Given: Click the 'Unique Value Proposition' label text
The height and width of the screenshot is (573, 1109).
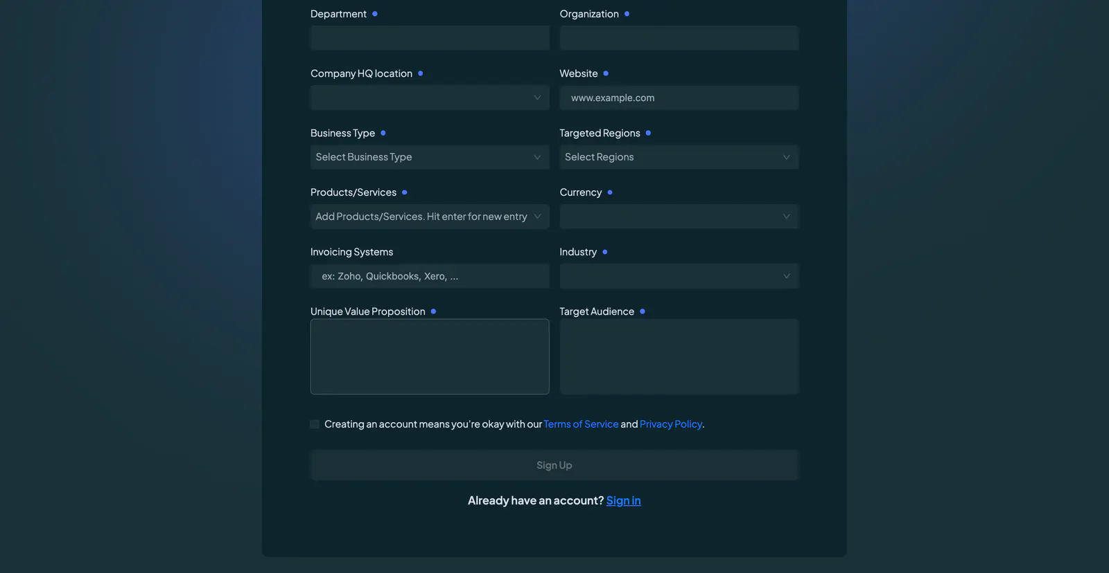Looking at the screenshot, I should pyautogui.click(x=367, y=311).
